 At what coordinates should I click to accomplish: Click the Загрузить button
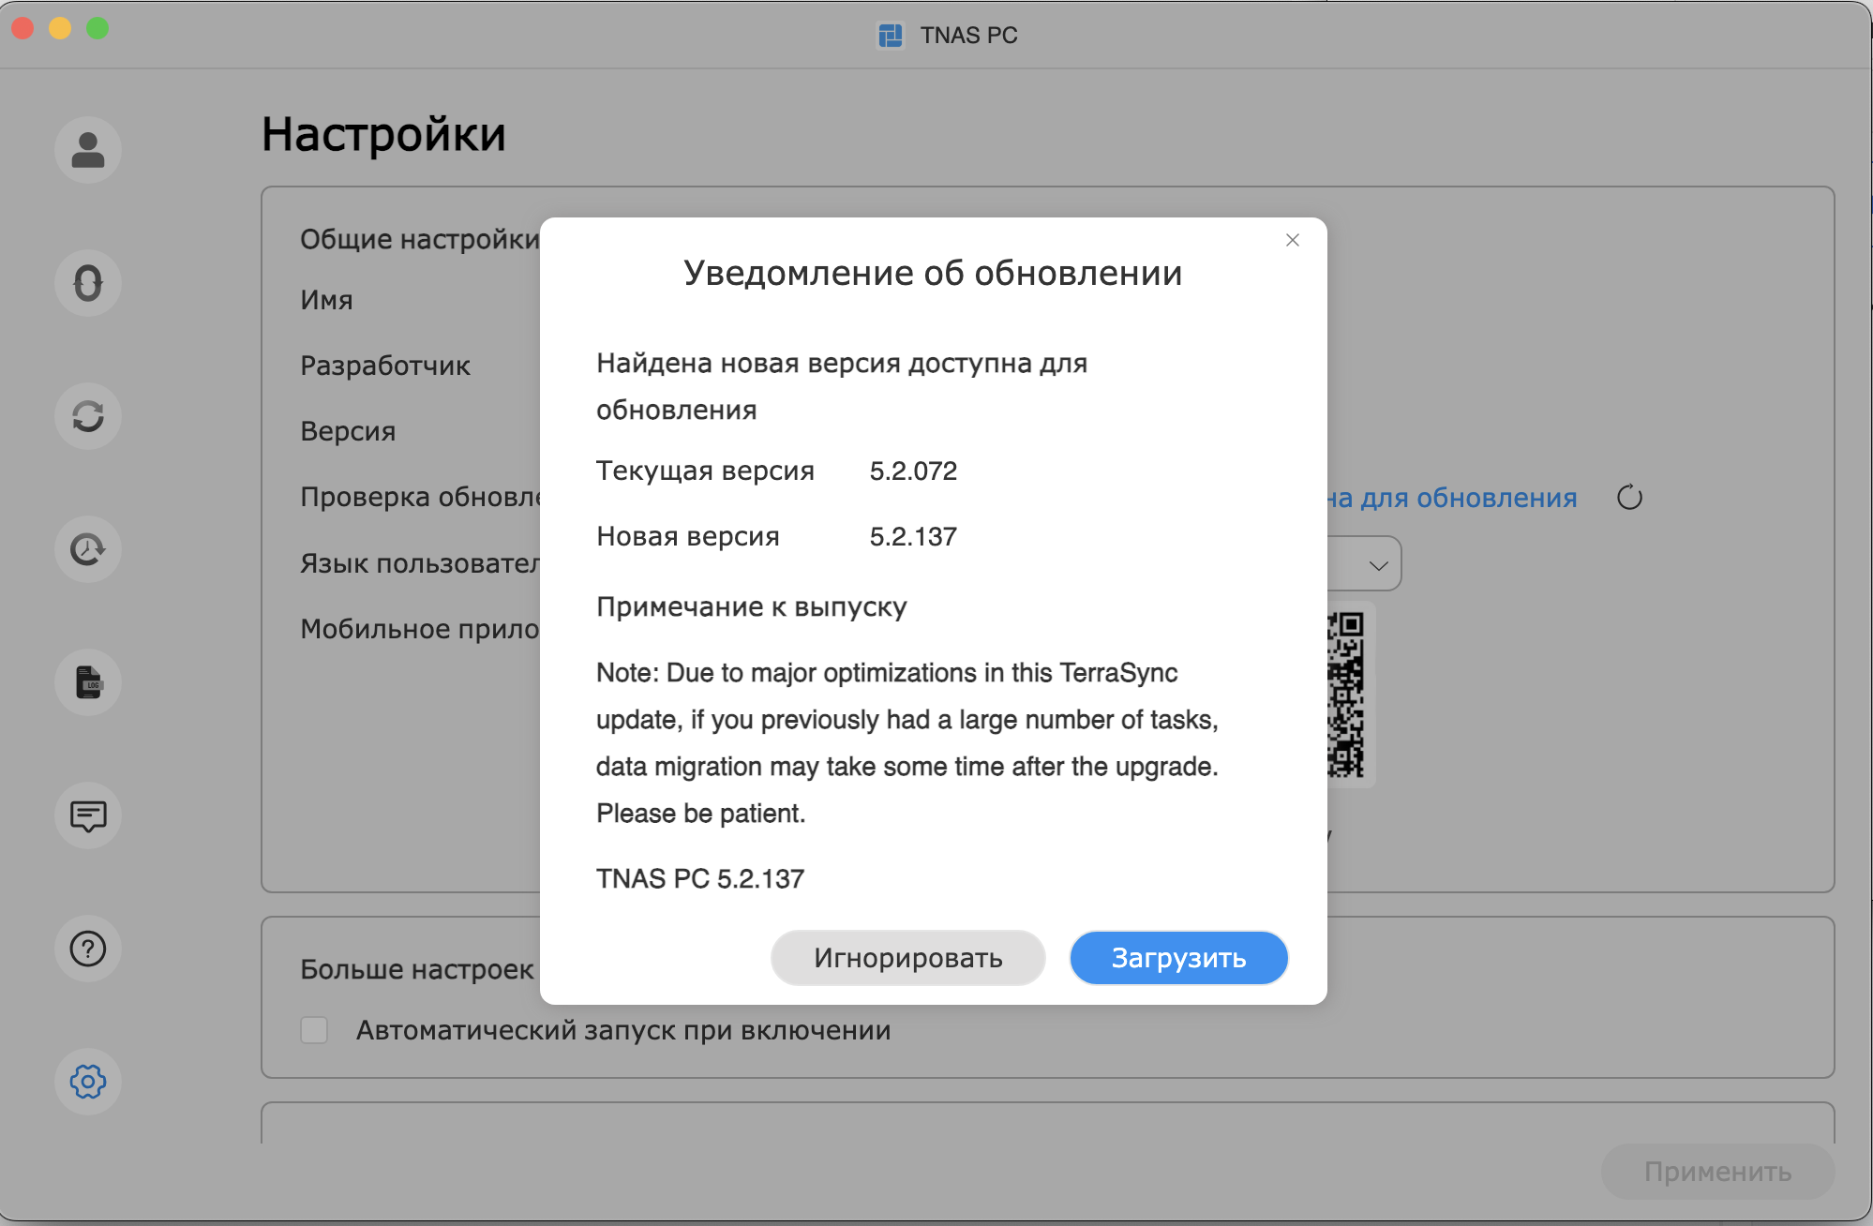[x=1178, y=958]
